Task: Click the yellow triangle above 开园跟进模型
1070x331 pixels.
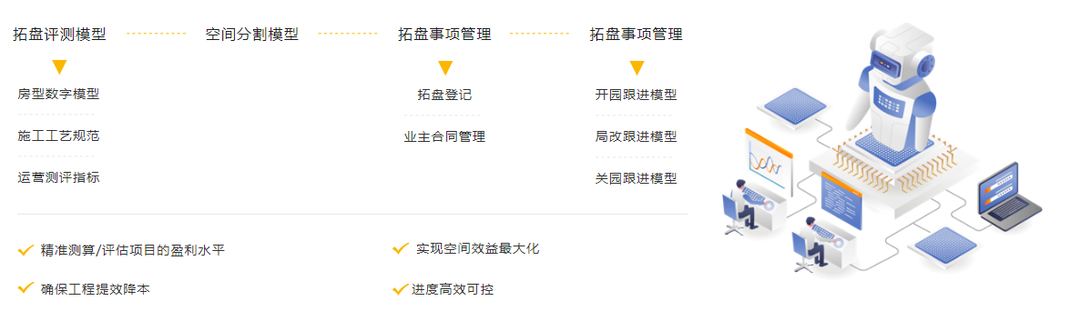Action: point(637,67)
